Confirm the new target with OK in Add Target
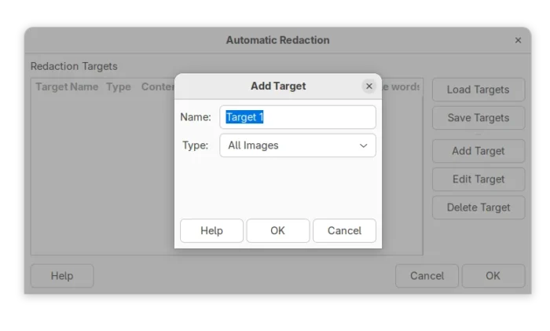The image size is (550, 331). [277, 230]
